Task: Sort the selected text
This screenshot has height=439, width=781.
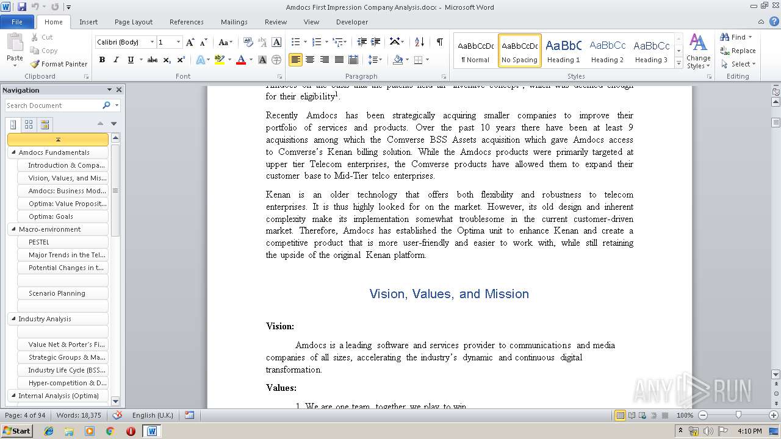Action: pos(419,42)
